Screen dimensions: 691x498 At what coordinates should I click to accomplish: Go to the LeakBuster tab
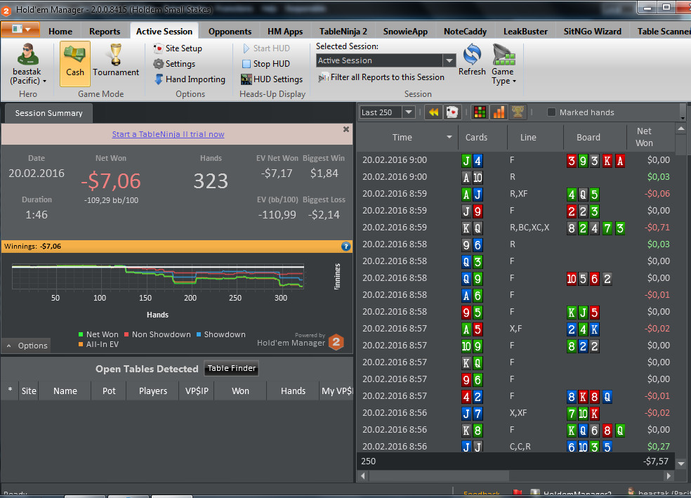(525, 32)
